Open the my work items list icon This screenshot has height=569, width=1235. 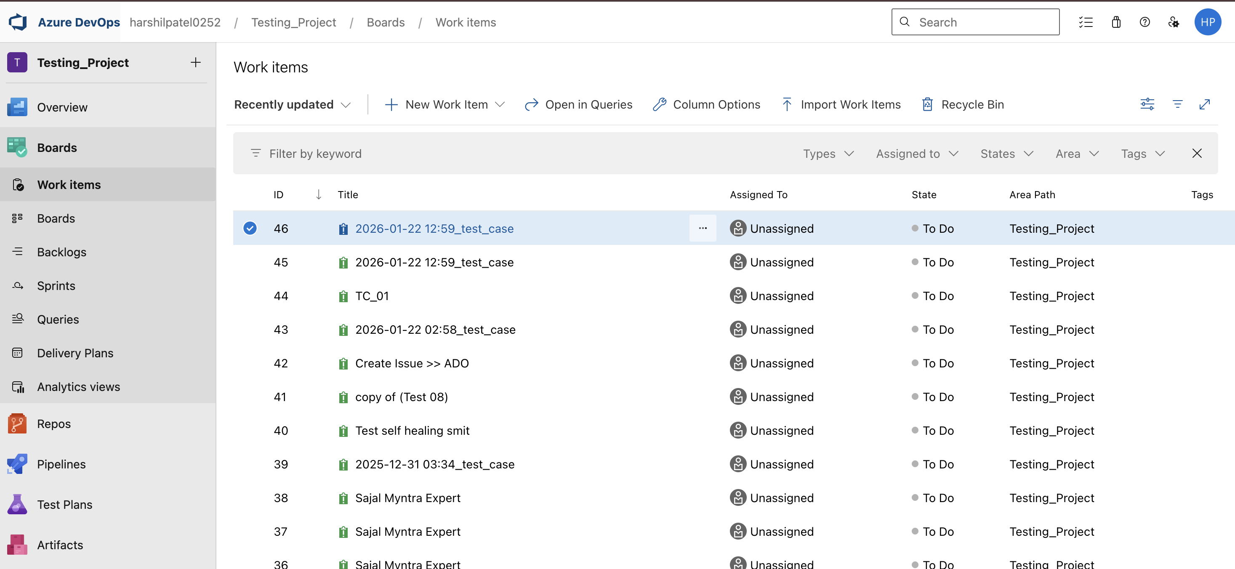click(1086, 22)
